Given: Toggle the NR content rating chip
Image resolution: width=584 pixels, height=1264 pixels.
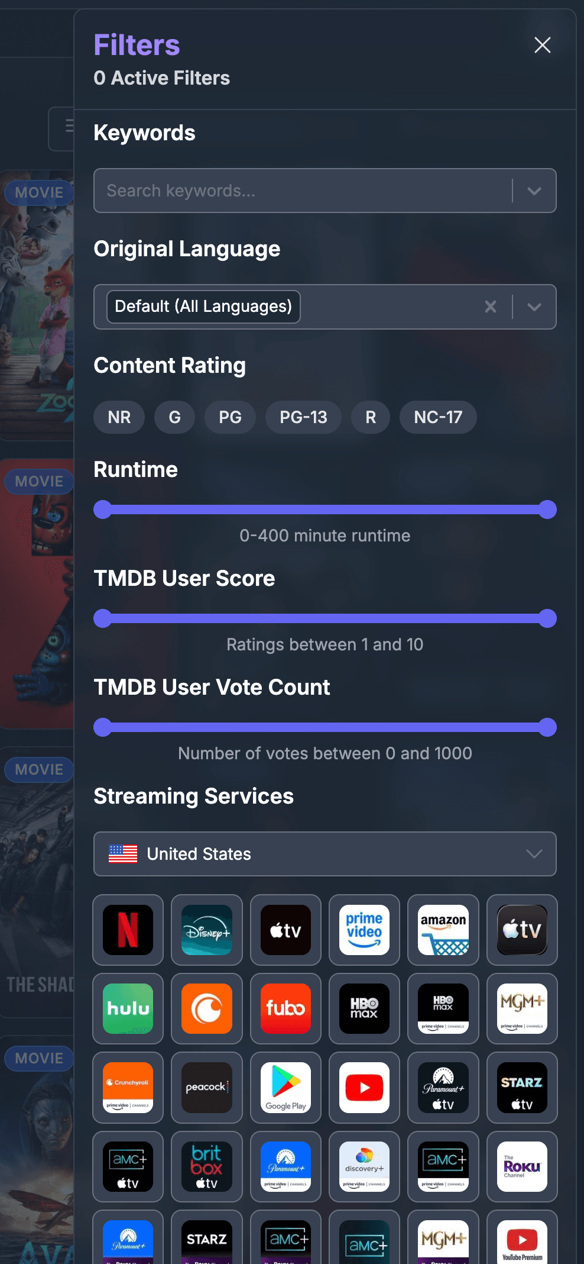Looking at the screenshot, I should click(119, 417).
